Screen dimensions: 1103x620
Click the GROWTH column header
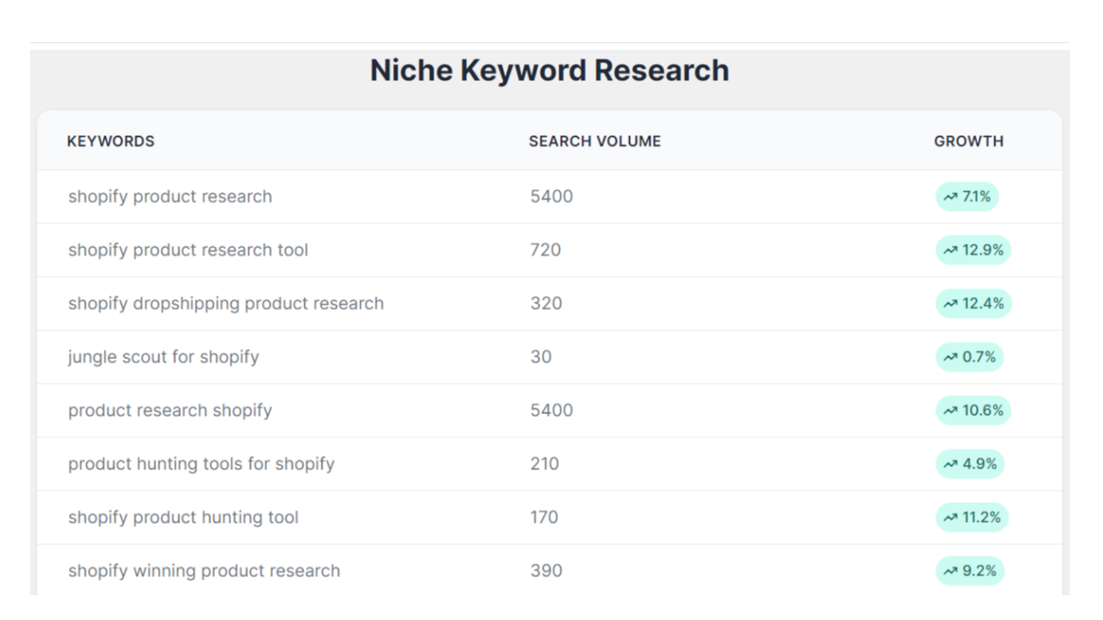pyautogui.click(x=969, y=141)
